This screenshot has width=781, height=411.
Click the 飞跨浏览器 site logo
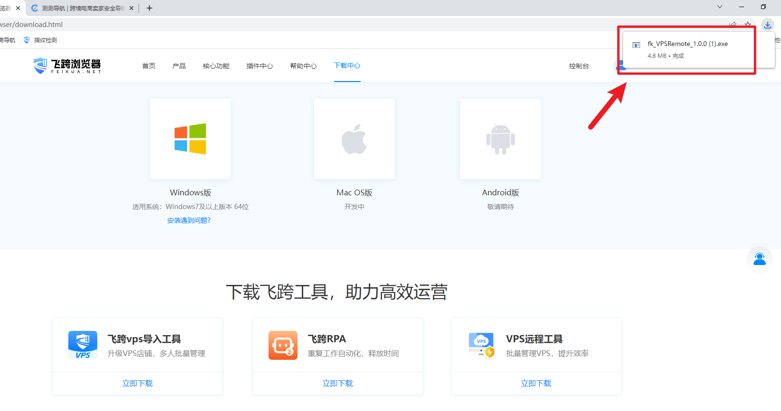67,65
